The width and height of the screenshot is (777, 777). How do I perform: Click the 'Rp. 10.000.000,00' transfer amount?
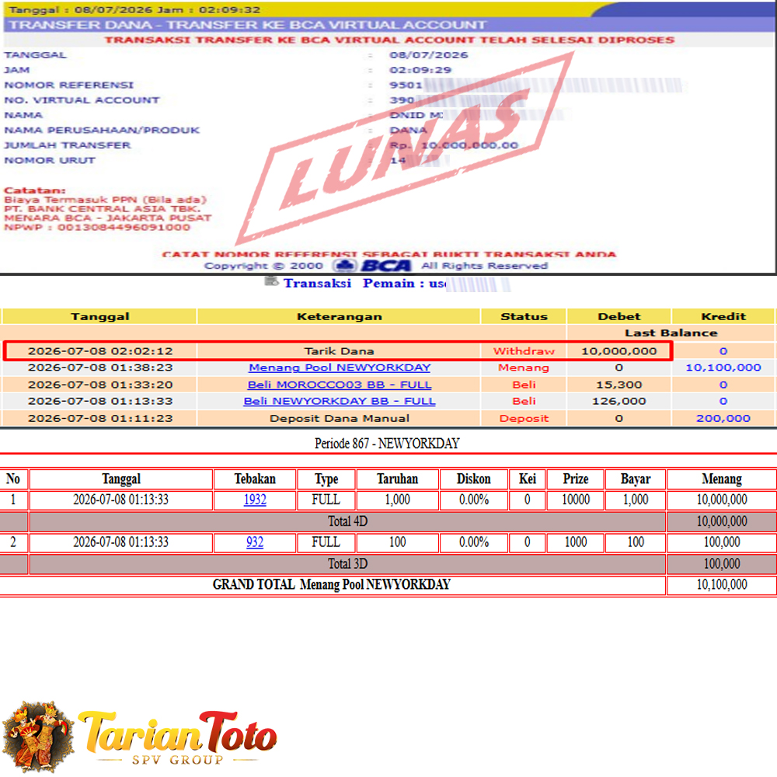point(454,145)
